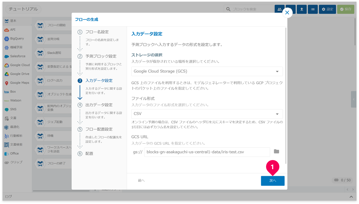This screenshot has width=359, height=204.
Task: Open the 文書 block category
Action: point(17,118)
